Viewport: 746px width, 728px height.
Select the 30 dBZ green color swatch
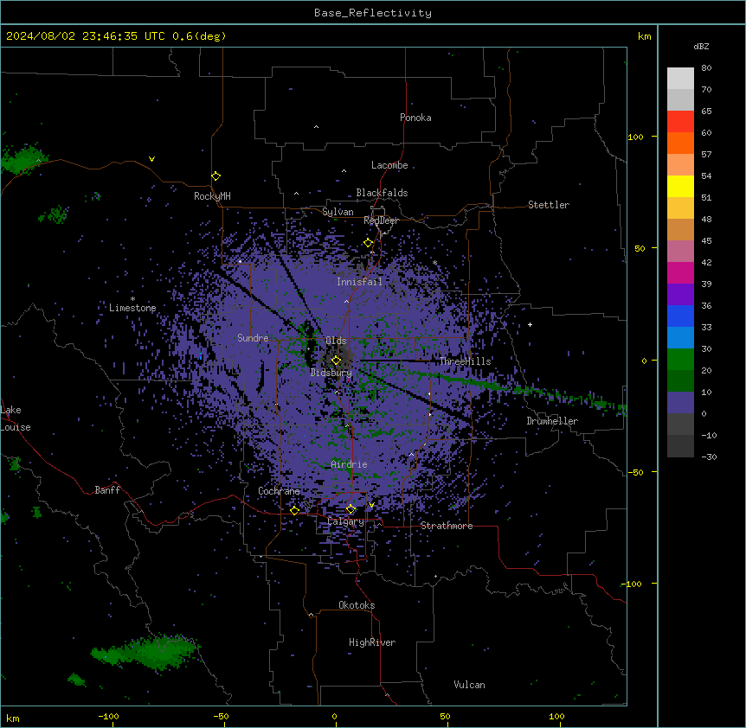coord(680,360)
